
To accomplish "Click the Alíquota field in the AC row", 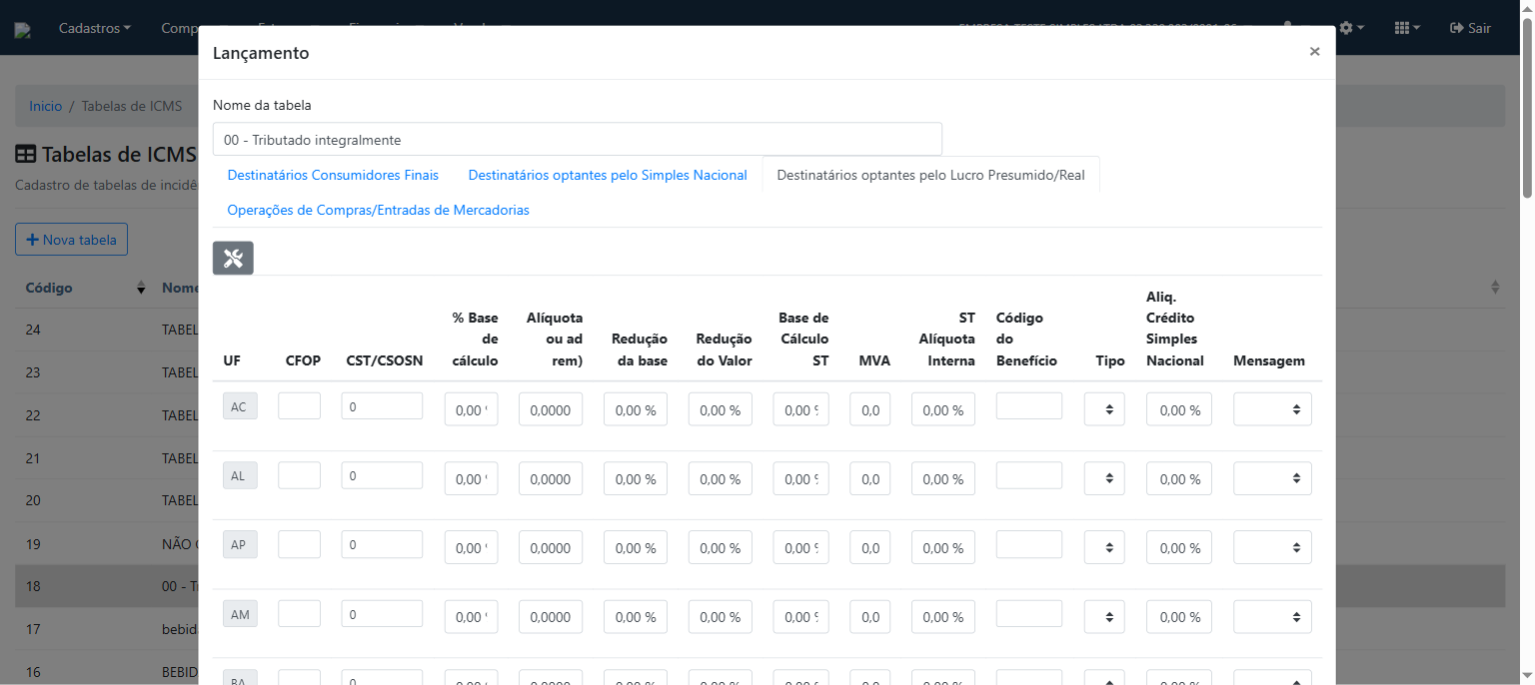I will [551, 409].
